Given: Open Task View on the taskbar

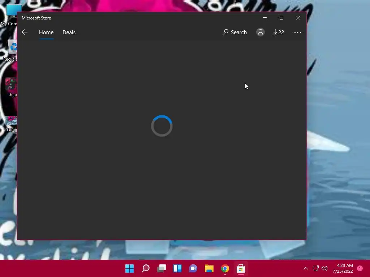Looking at the screenshot, I should (x=162, y=268).
